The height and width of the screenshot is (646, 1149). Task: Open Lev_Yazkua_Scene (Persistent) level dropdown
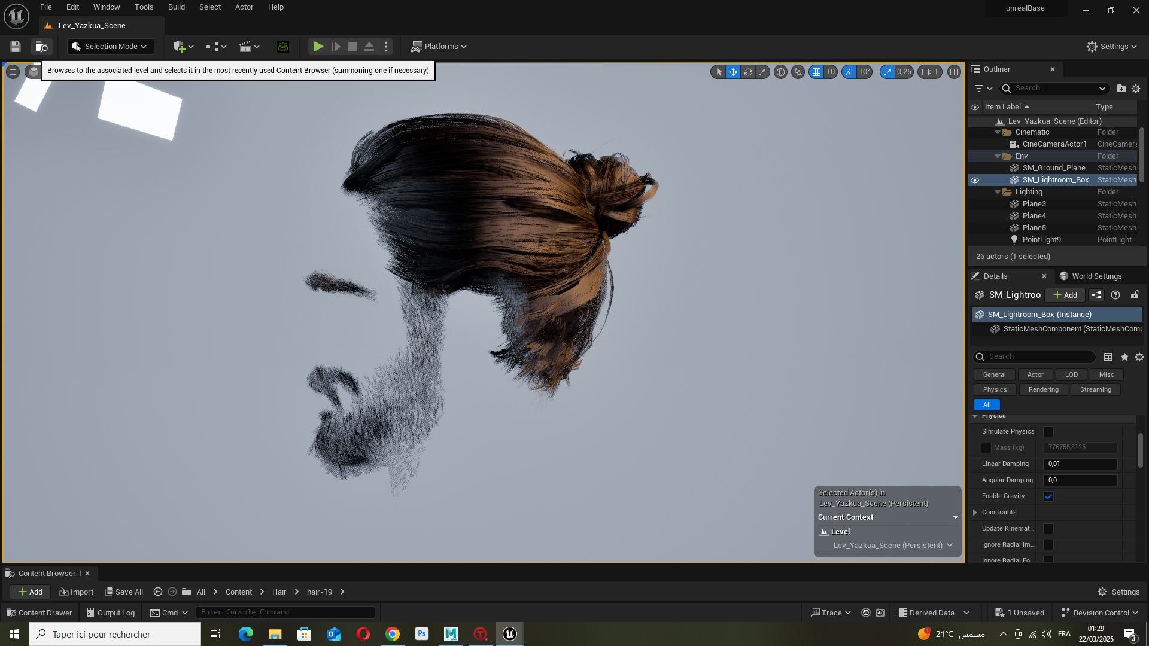892,546
